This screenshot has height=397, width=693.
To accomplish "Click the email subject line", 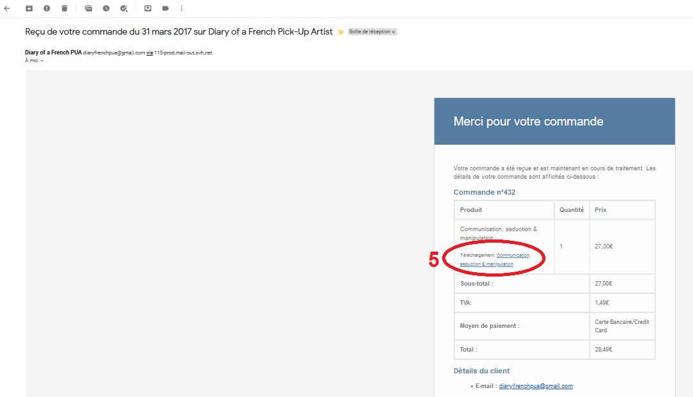I will point(178,31).
